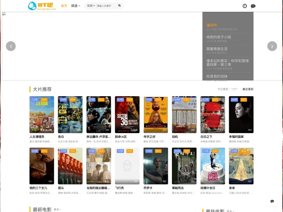
Task: Select 甜蜜喂食生活 in the carousel list
Action: point(217,49)
